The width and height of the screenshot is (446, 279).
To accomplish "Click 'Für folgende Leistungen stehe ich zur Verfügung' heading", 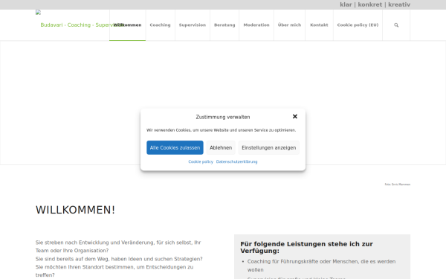I will (x=306, y=248).
